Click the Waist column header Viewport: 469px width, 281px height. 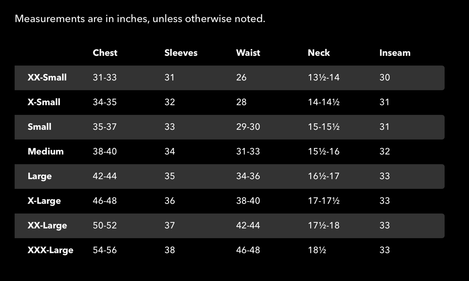(248, 53)
